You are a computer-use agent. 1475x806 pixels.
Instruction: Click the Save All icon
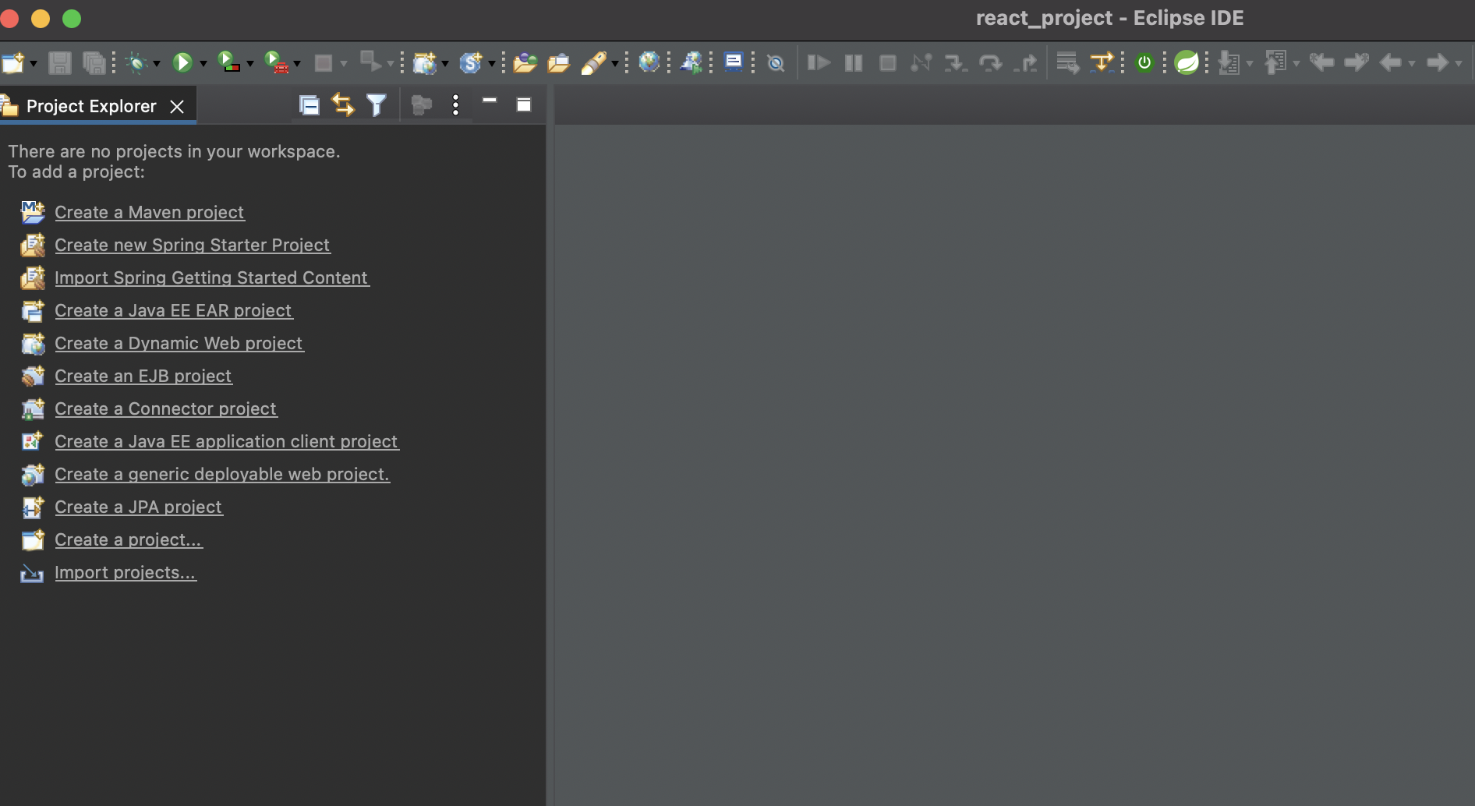(x=94, y=62)
